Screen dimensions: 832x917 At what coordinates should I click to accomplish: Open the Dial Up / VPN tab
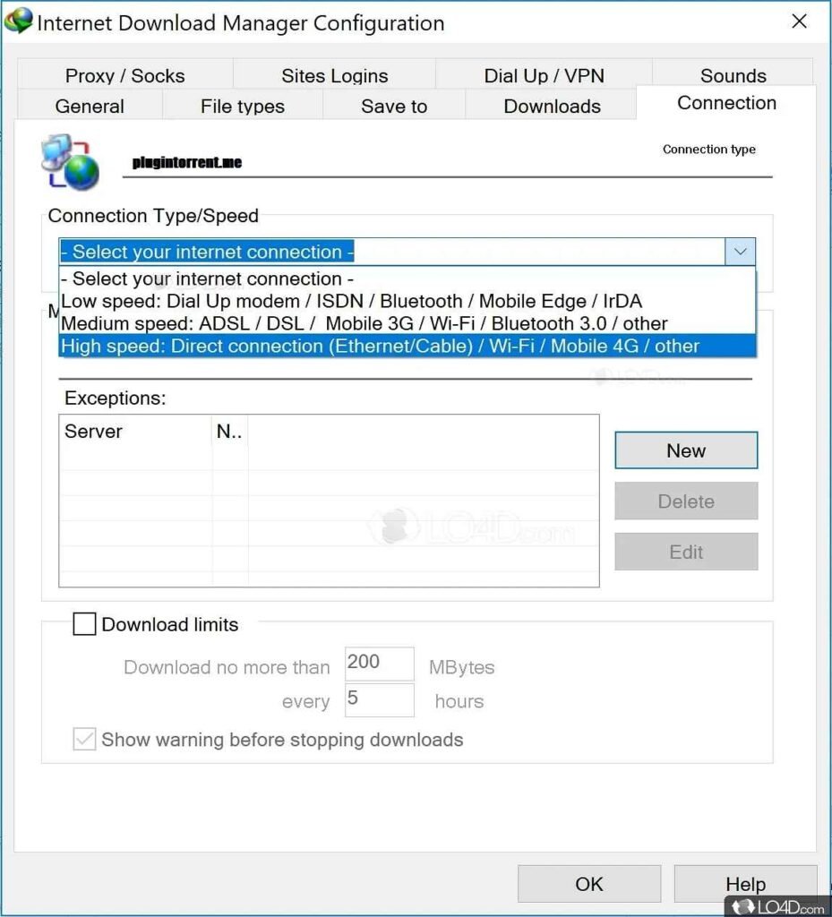(x=544, y=75)
